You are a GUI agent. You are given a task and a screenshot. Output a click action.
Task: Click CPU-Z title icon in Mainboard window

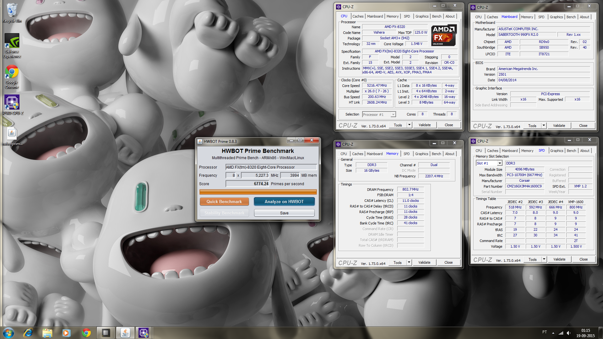point(473,7)
